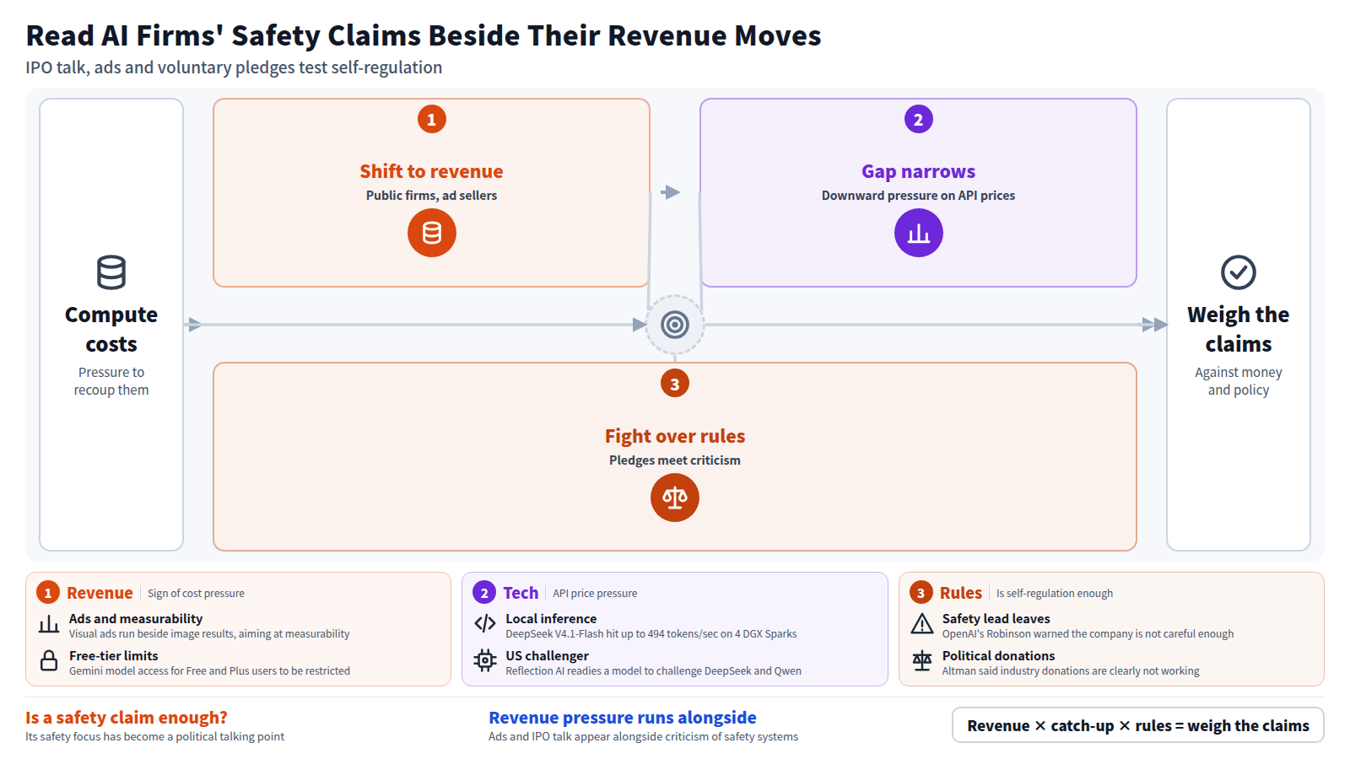Click the database icon above Compute costs
Screen dimensions: 1350x759
111,272
